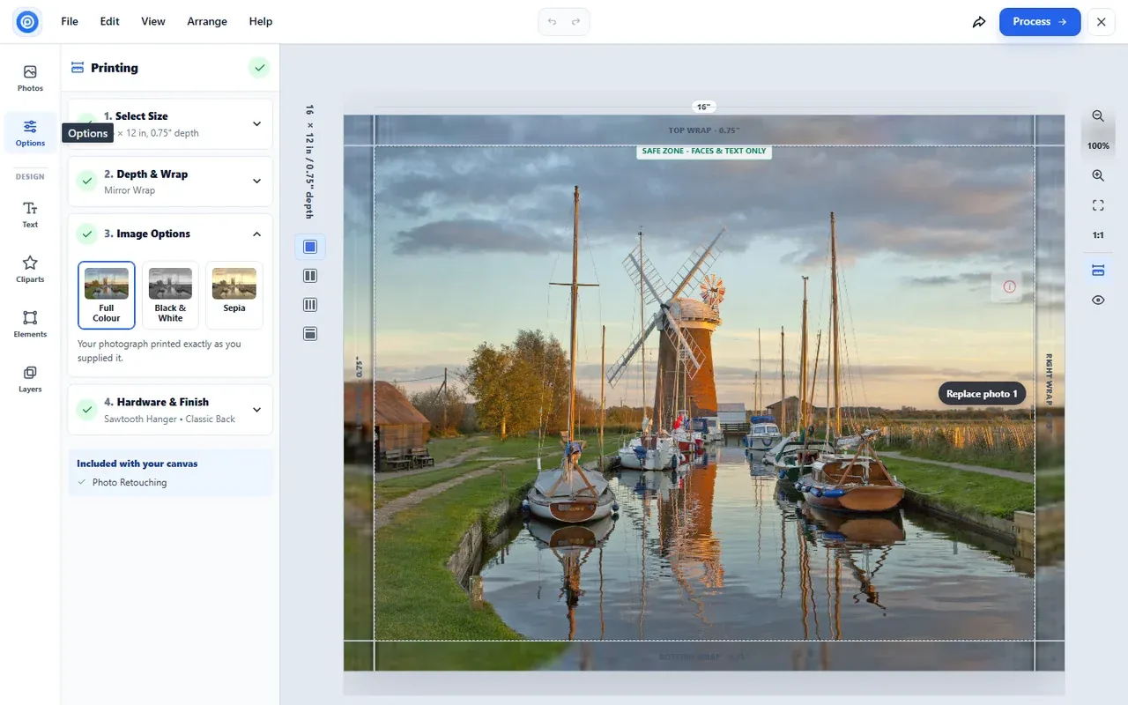
Task: Set zoom to 1:1
Action: (x=1098, y=235)
